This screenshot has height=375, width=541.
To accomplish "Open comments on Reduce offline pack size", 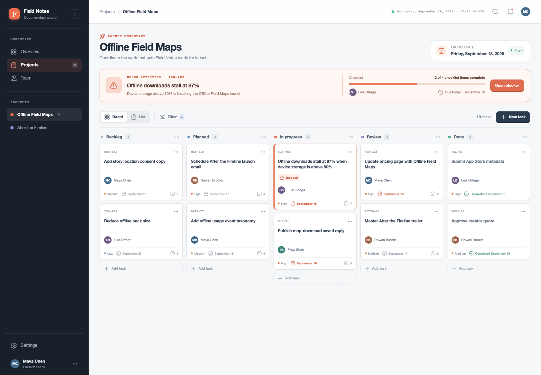I will pos(174,253).
